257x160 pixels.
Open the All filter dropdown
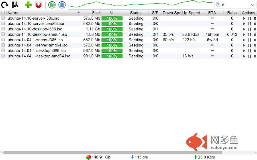pyautogui.click(x=235, y=5)
